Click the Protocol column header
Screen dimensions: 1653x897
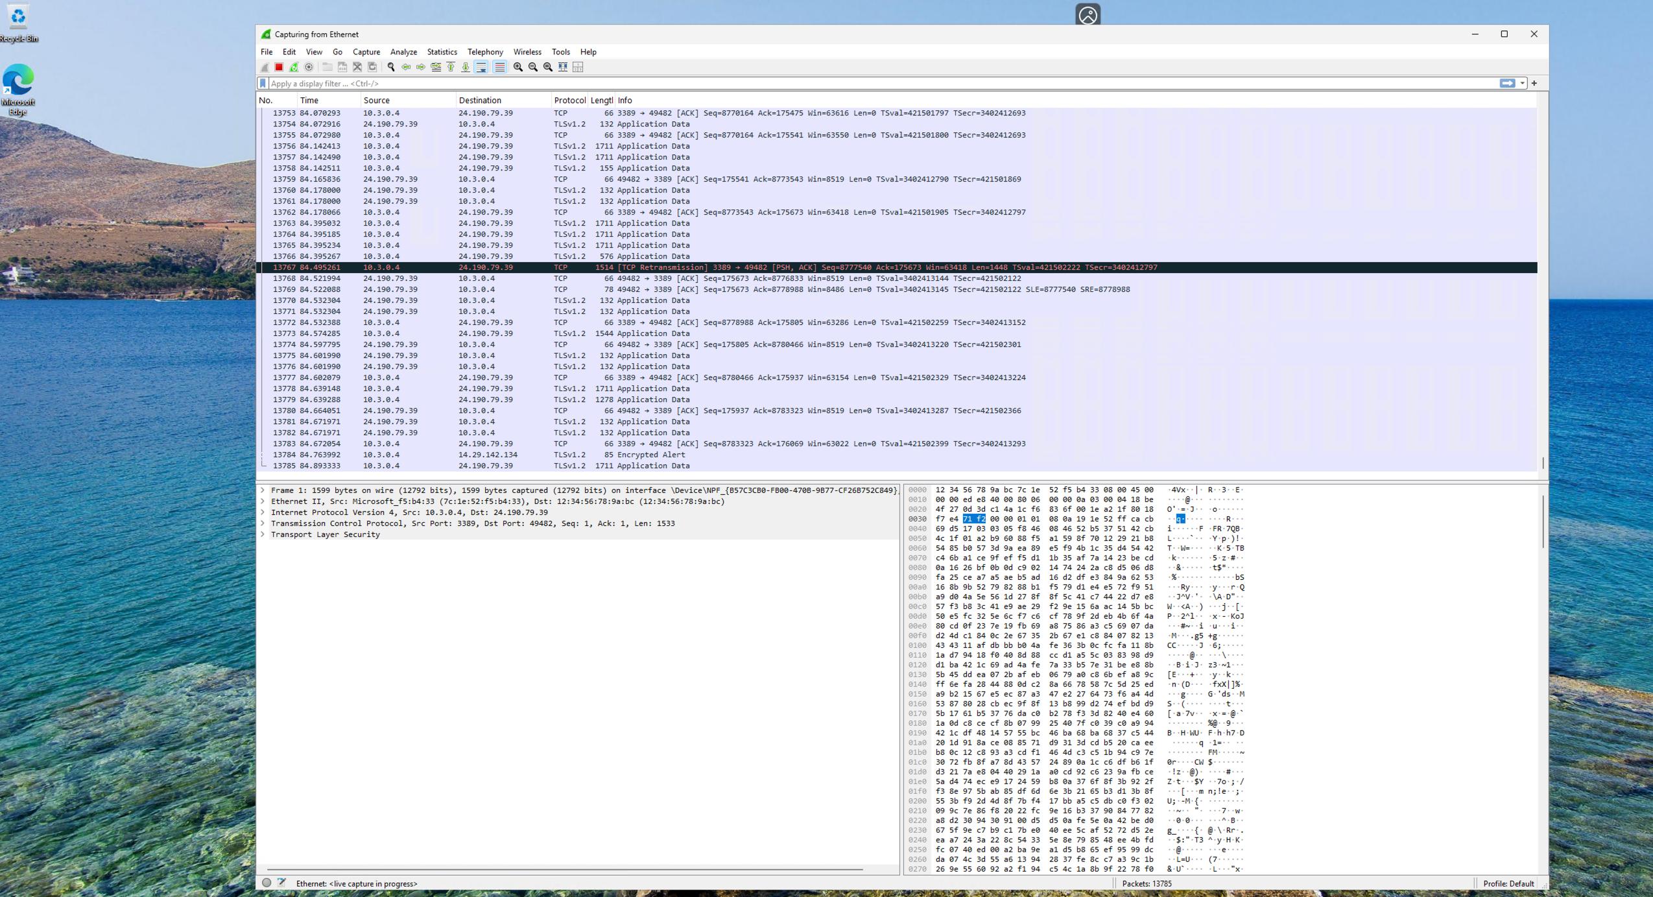(569, 101)
